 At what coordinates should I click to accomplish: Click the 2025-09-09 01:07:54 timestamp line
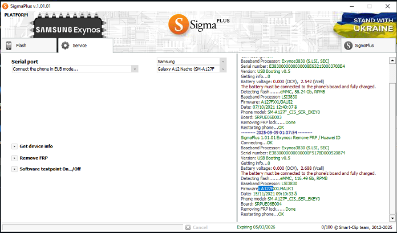pos(277,133)
